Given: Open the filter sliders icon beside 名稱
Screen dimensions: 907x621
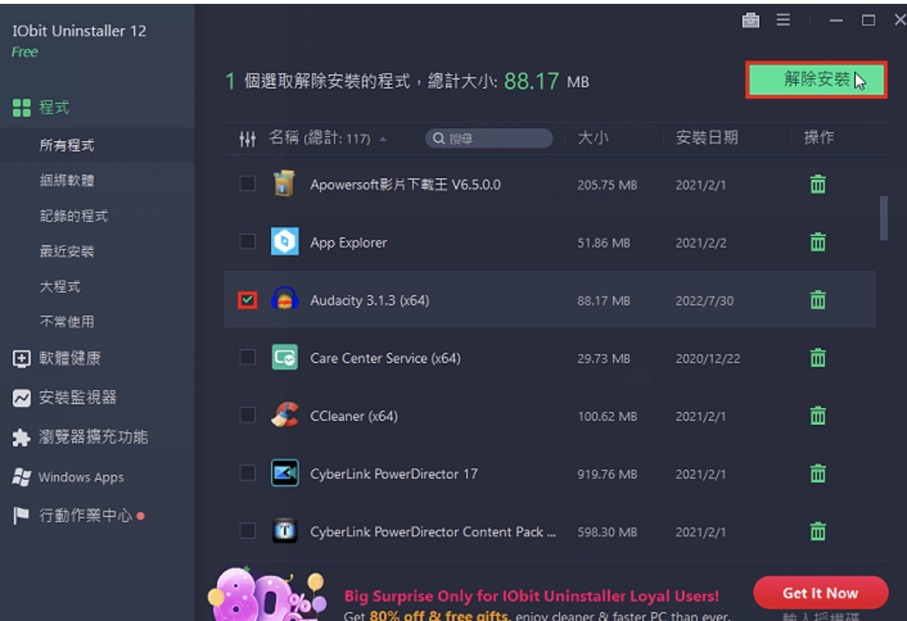Looking at the screenshot, I should (247, 139).
